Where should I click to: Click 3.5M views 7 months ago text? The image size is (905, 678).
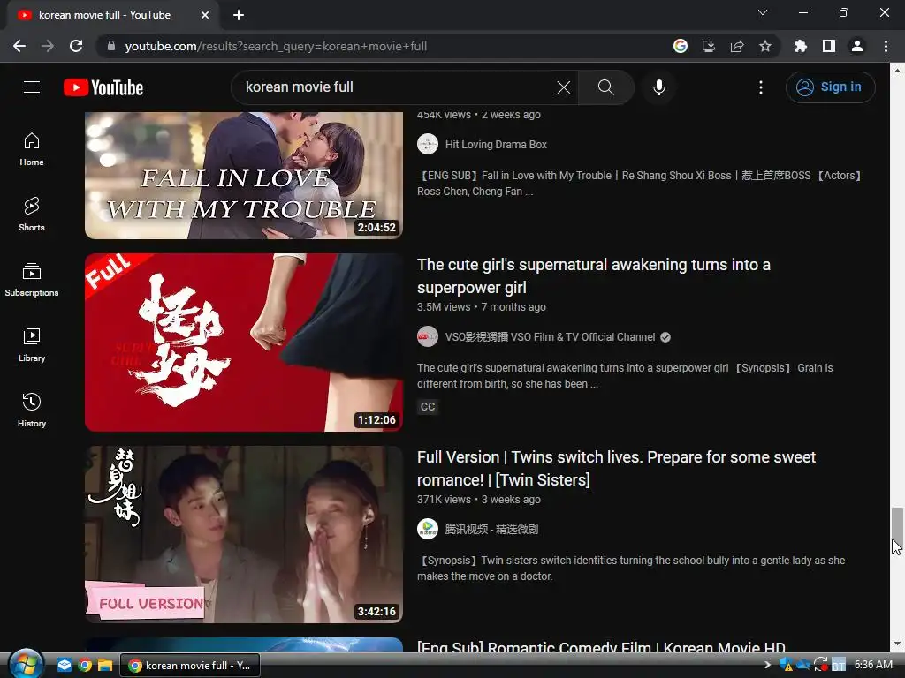pyautogui.click(x=482, y=307)
